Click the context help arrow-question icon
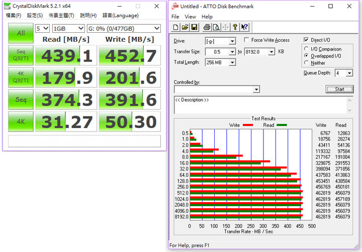 (x=244, y=27)
